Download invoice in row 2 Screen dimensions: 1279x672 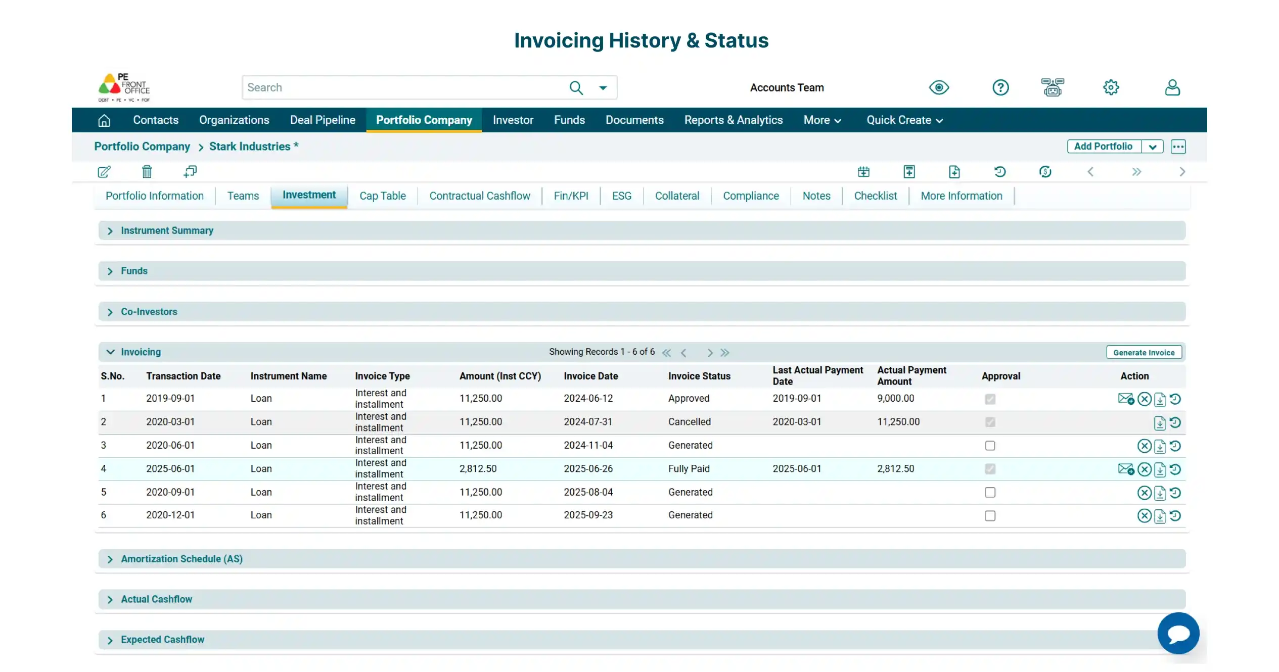click(1160, 423)
